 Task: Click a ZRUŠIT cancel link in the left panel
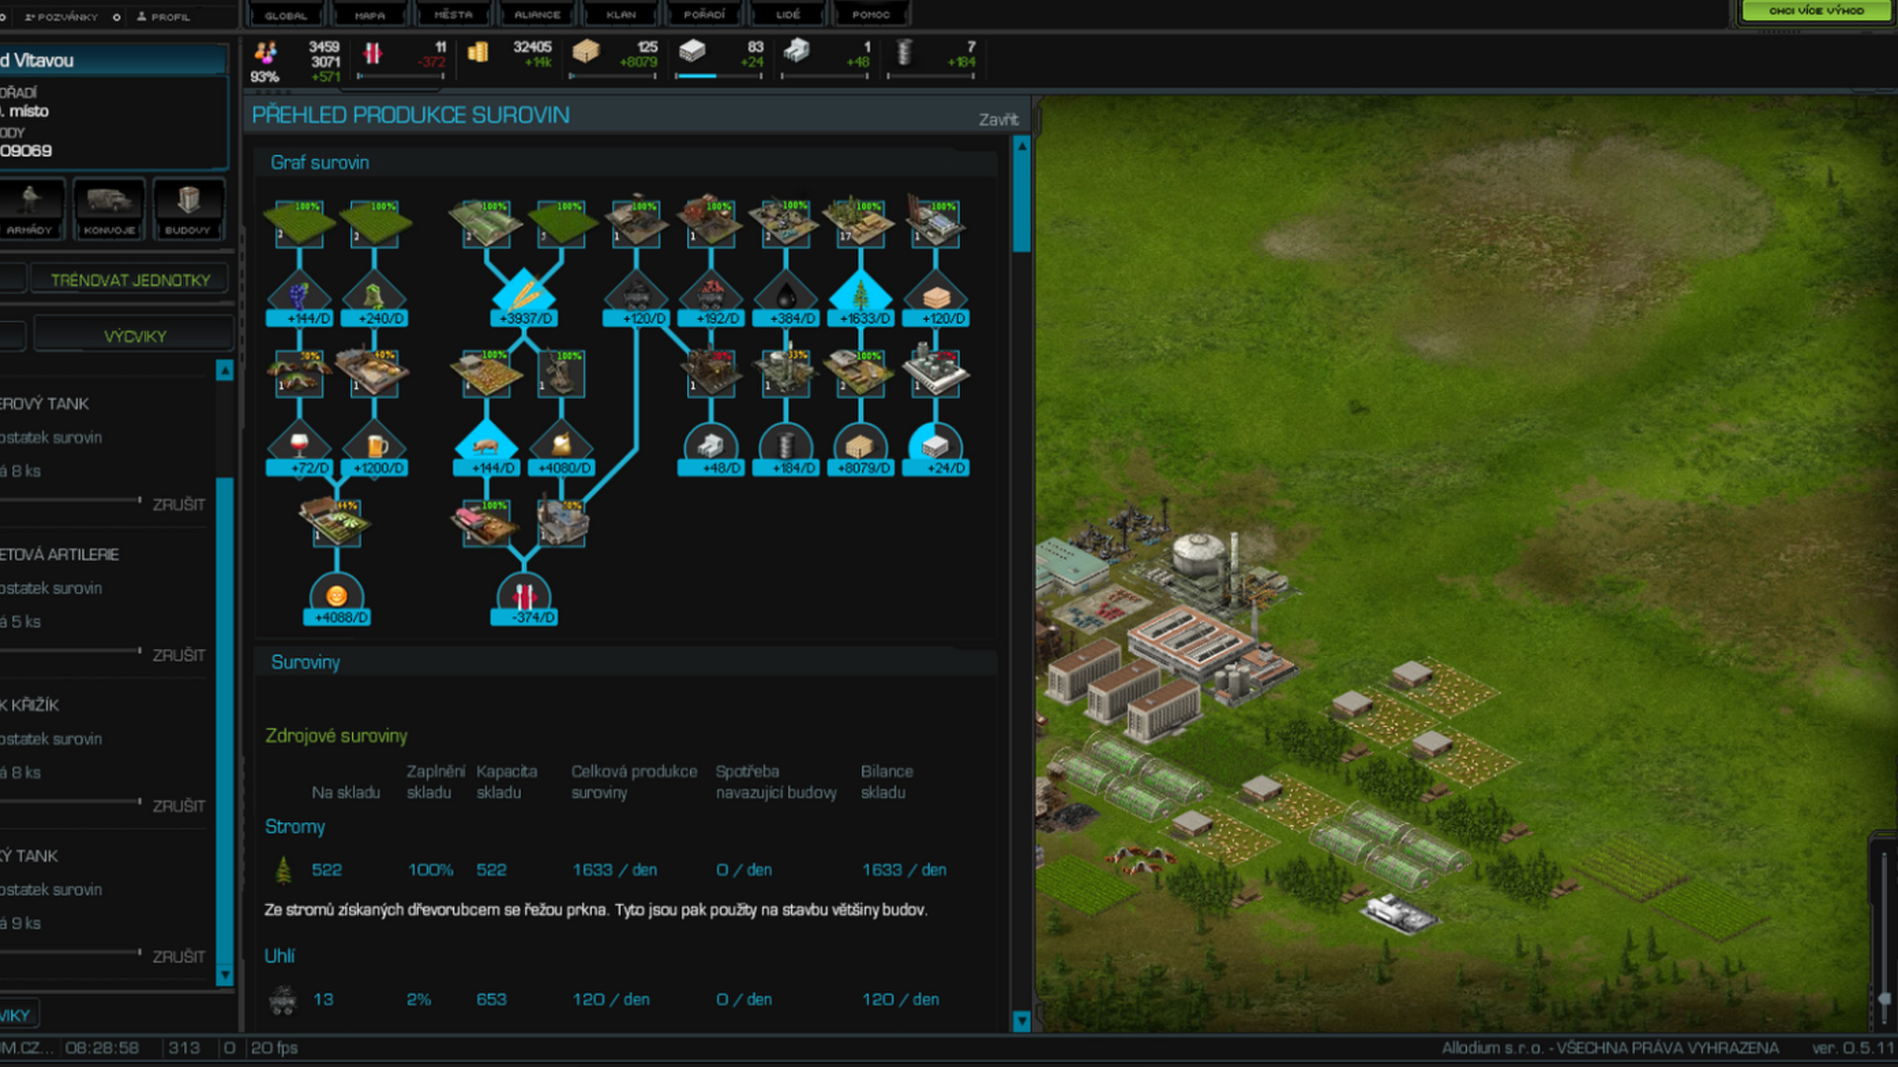(x=179, y=504)
